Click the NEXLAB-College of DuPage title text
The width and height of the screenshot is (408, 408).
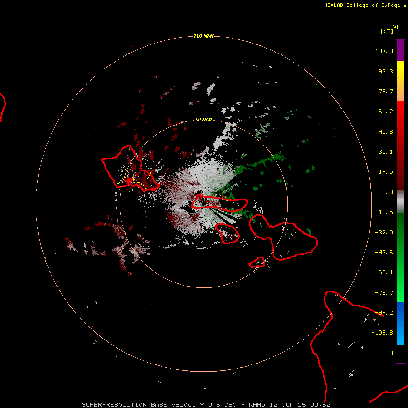pyautogui.click(x=364, y=5)
